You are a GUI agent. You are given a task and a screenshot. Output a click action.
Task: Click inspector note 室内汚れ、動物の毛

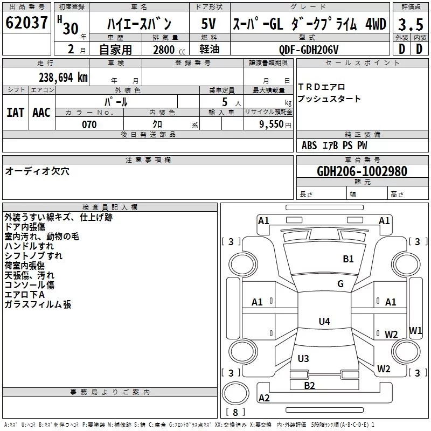click(x=42, y=237)
